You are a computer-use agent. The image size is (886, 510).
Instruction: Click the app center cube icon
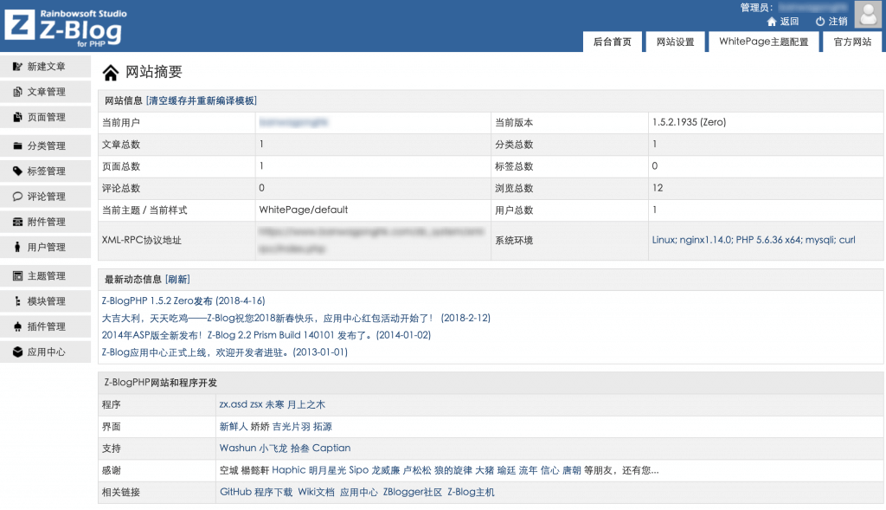click(x=17, y=352)
